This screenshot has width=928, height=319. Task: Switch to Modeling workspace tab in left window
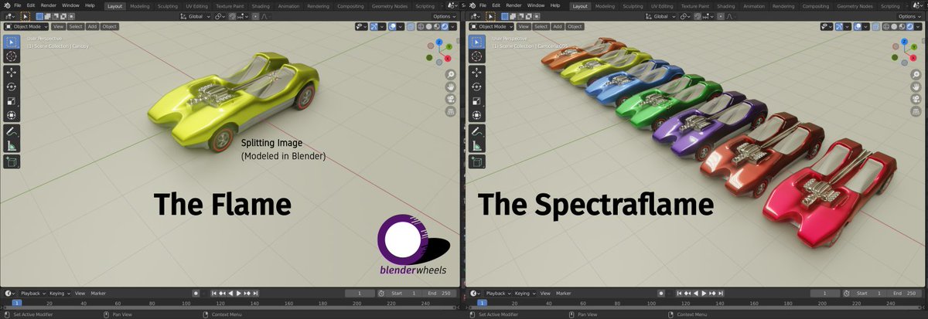pos(140,5)
